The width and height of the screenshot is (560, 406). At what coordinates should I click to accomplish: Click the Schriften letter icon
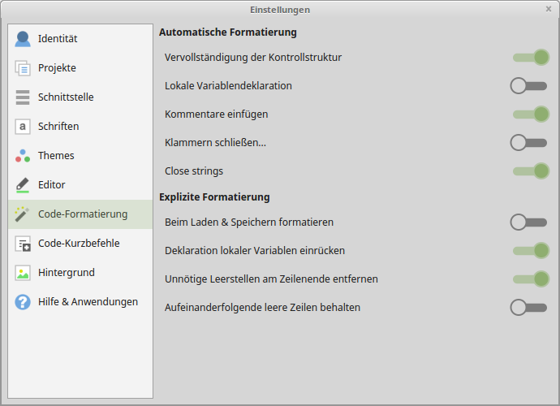(23, 127)
